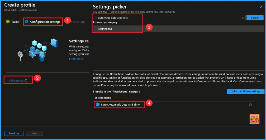Click the Add settings link
The image size is (266, 140).
coord(16,81)
